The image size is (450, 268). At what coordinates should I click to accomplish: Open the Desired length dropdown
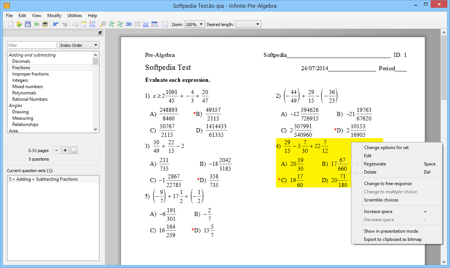point(248,24)
